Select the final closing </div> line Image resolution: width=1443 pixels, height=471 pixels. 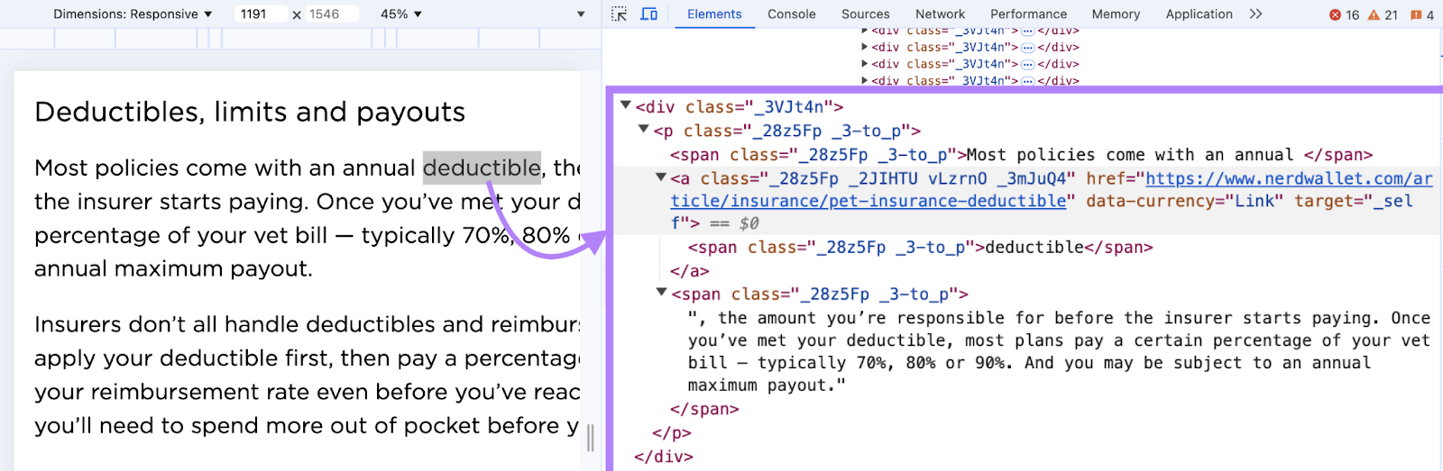664,457
